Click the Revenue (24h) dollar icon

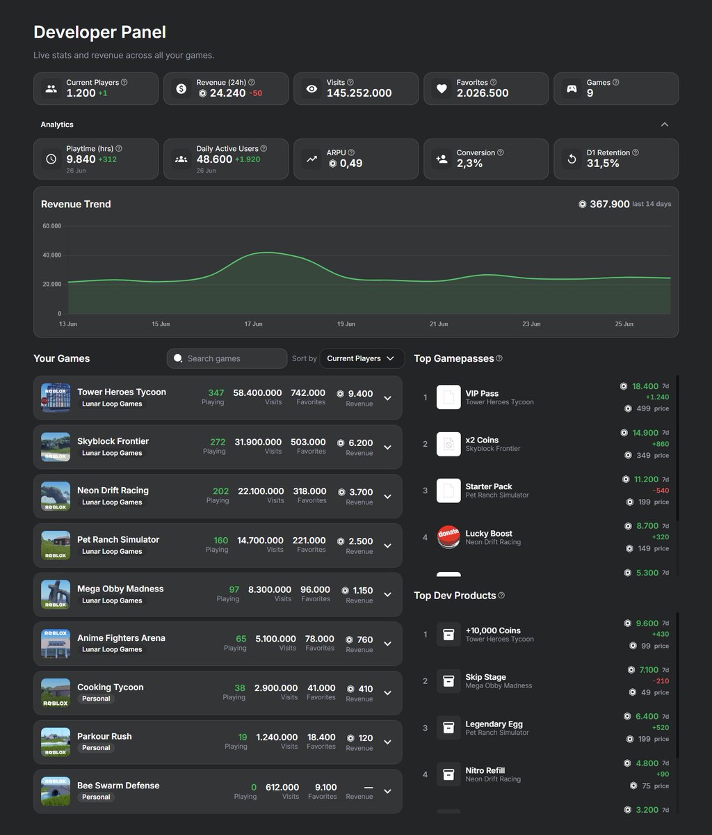pos(181,89)
